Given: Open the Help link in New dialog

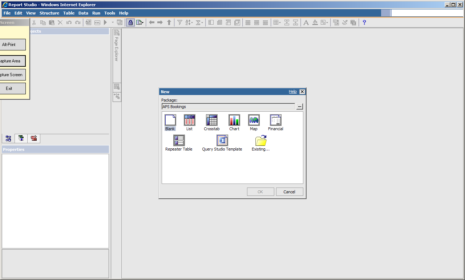Looking at the screenshot, I should click(292, 92).
